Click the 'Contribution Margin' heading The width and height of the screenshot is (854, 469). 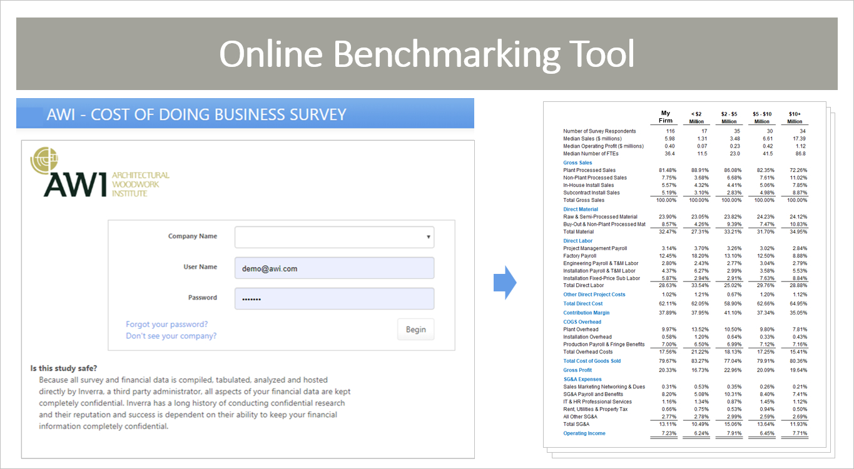586,313
